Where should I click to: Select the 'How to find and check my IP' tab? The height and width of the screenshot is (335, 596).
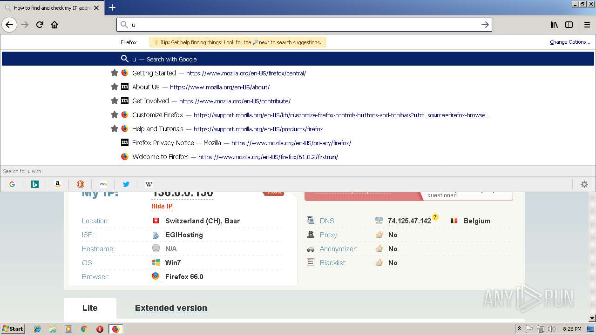[51, 7]
